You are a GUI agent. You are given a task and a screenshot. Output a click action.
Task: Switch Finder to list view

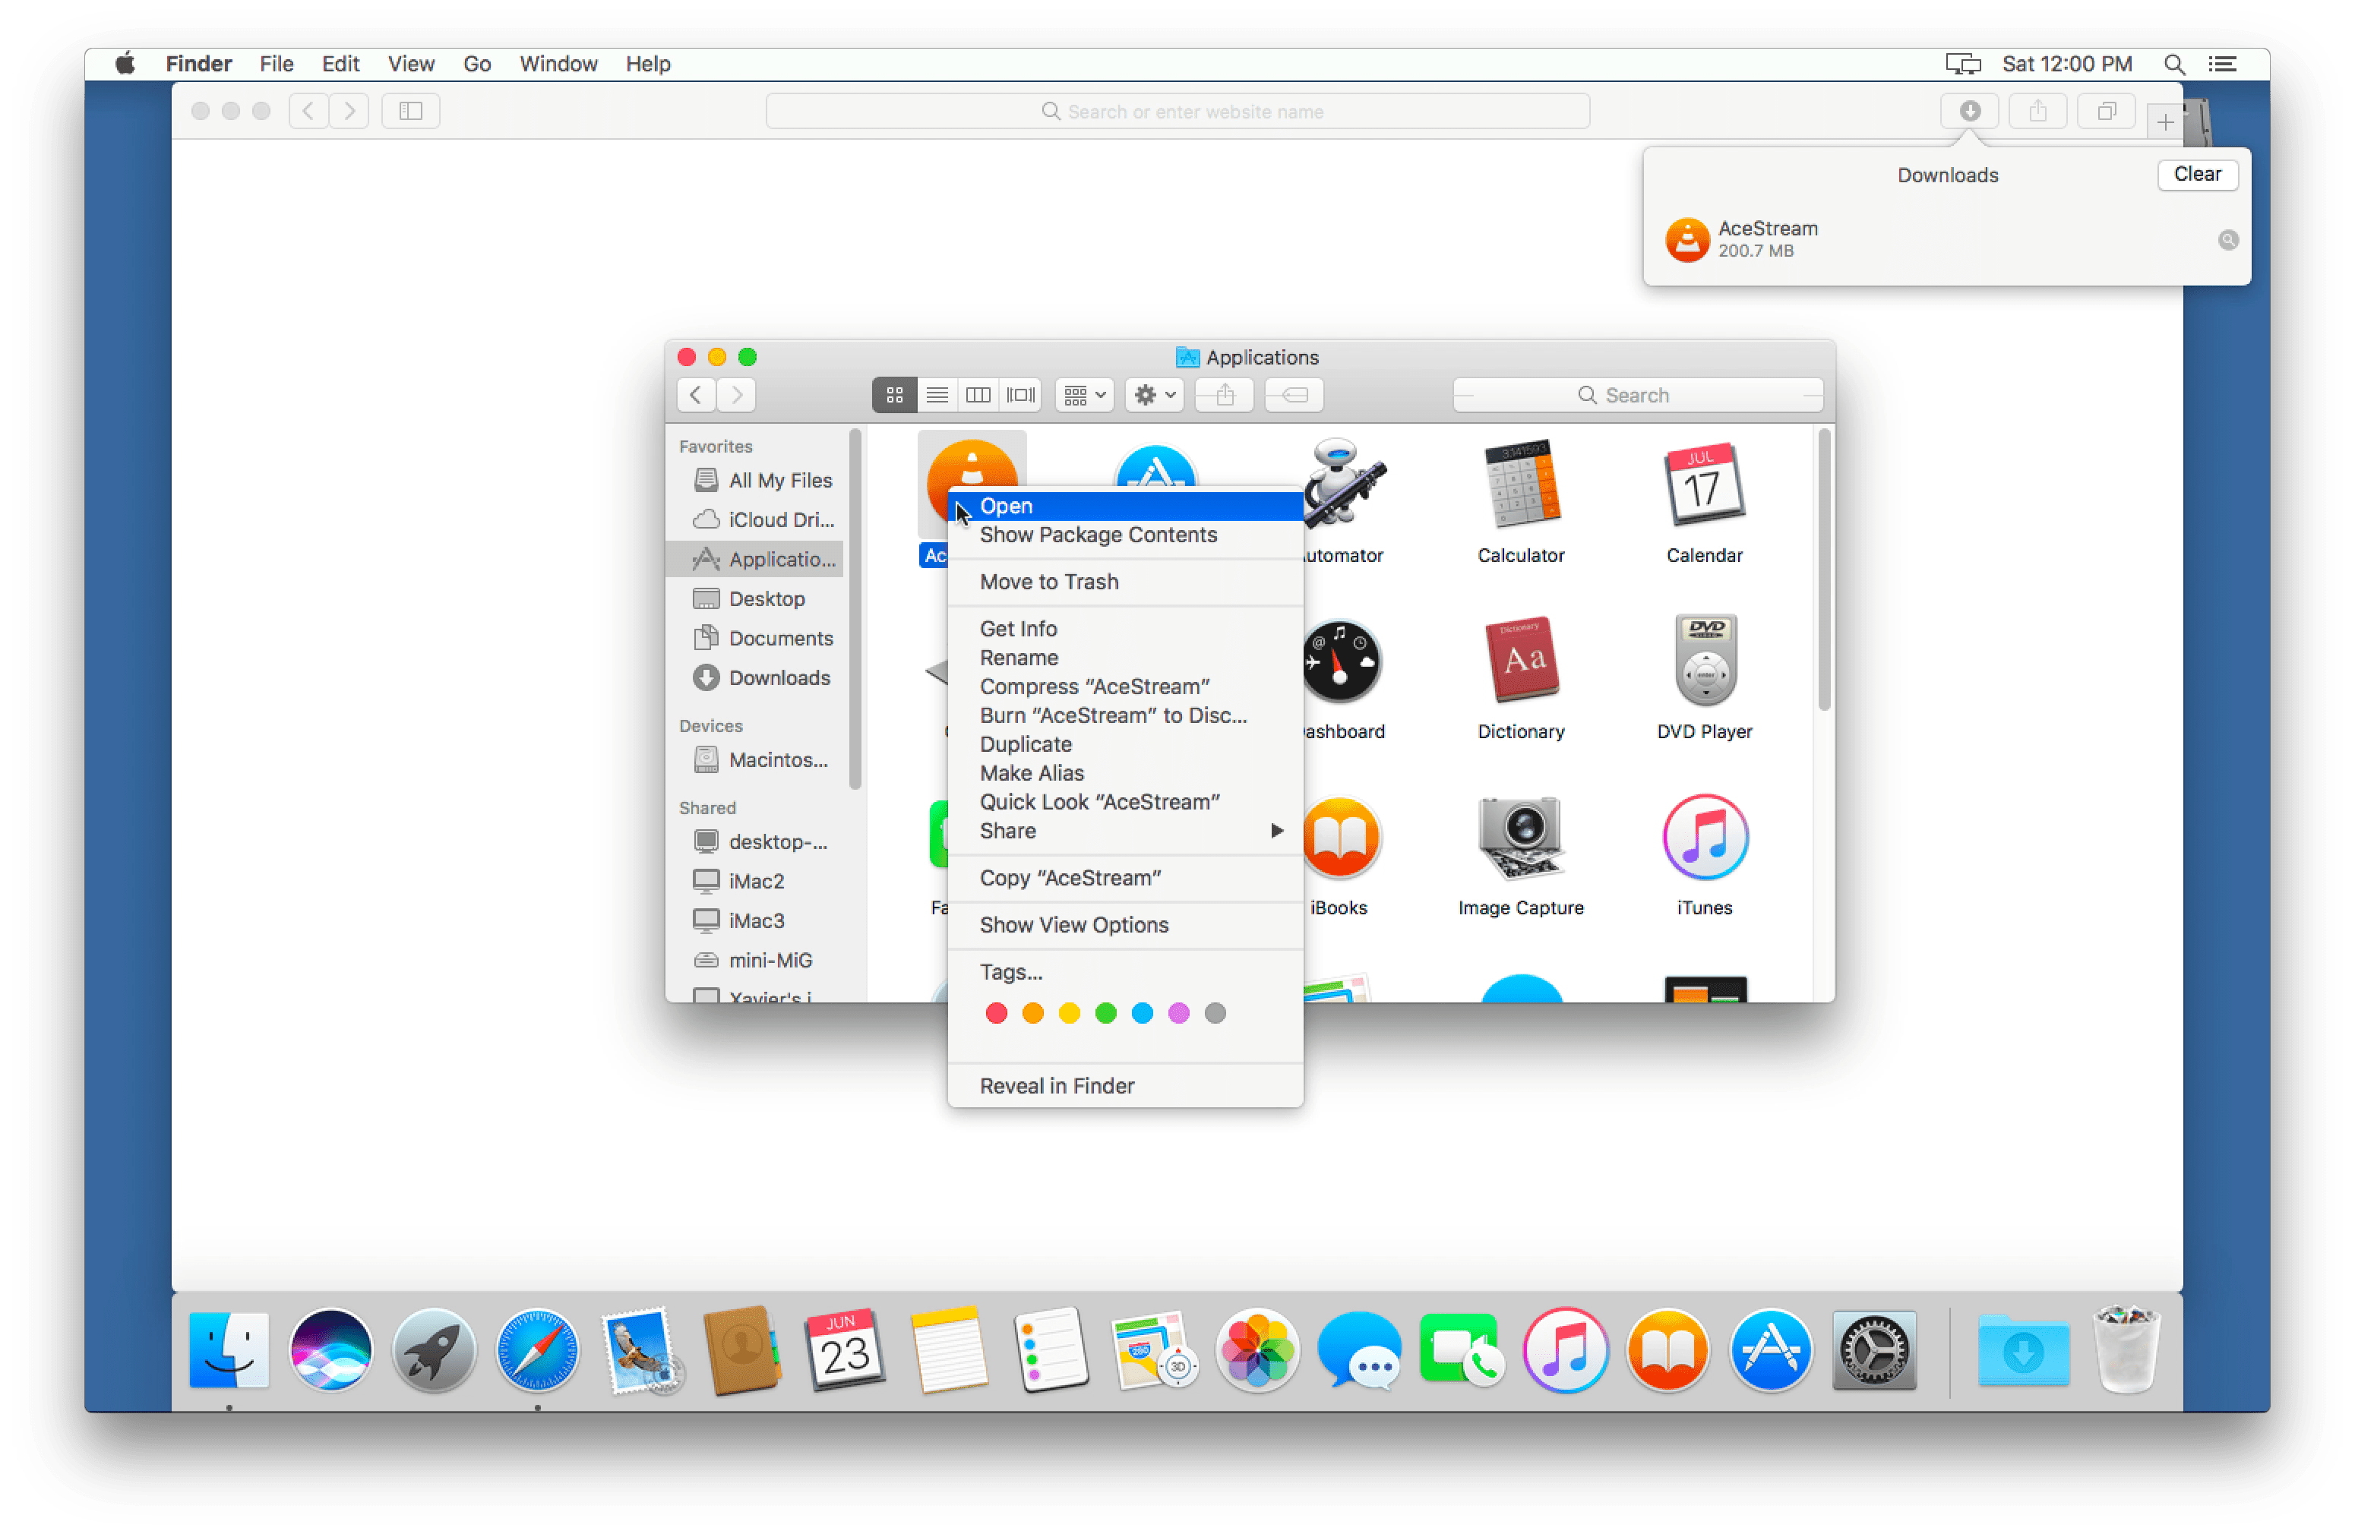coord(936,395)
